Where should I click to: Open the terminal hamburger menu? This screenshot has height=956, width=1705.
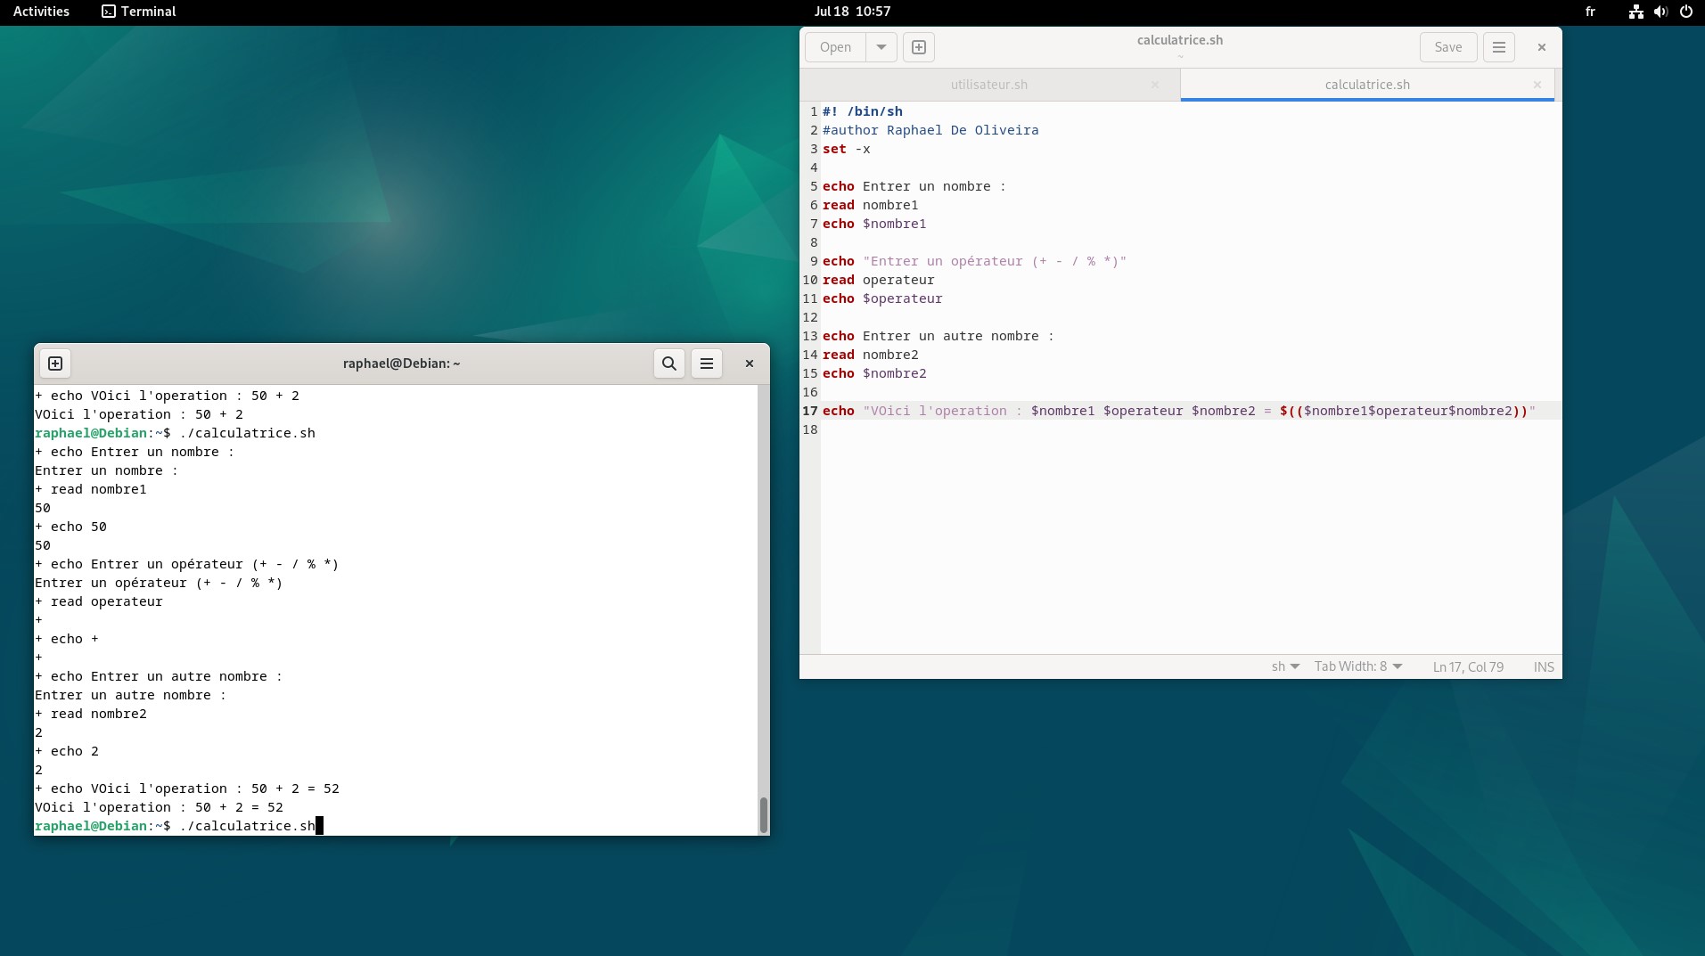click(707, 364)
